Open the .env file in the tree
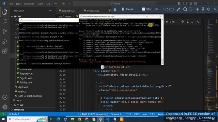This screenshot has width=218, height=122. pos(19,100)
